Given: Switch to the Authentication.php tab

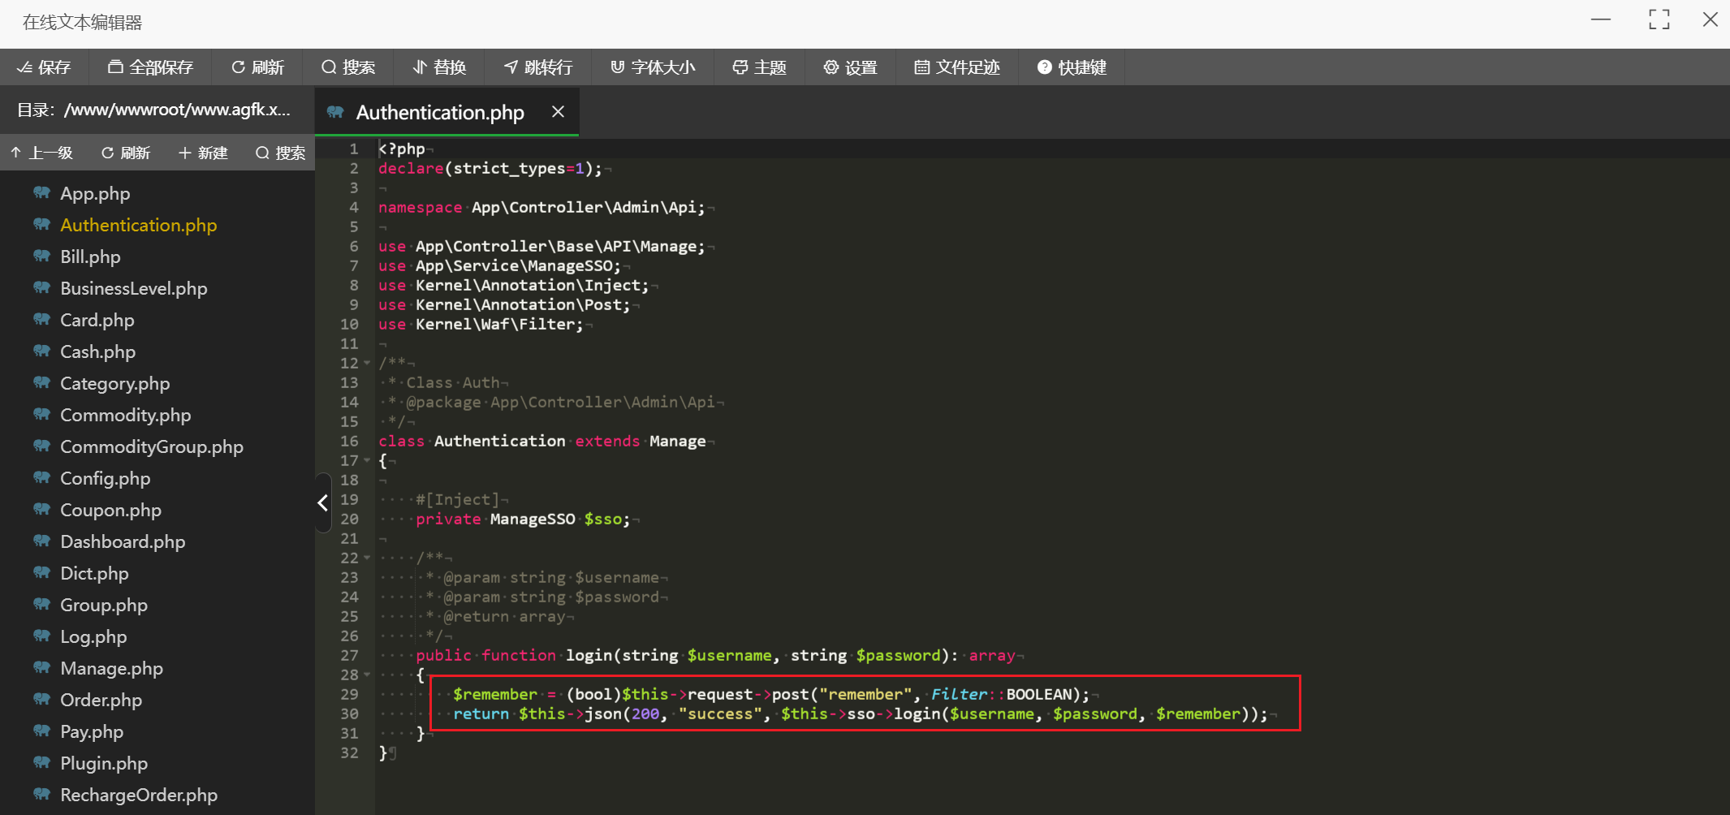Looking at the screenshot, I should click(x=439, y=113).
